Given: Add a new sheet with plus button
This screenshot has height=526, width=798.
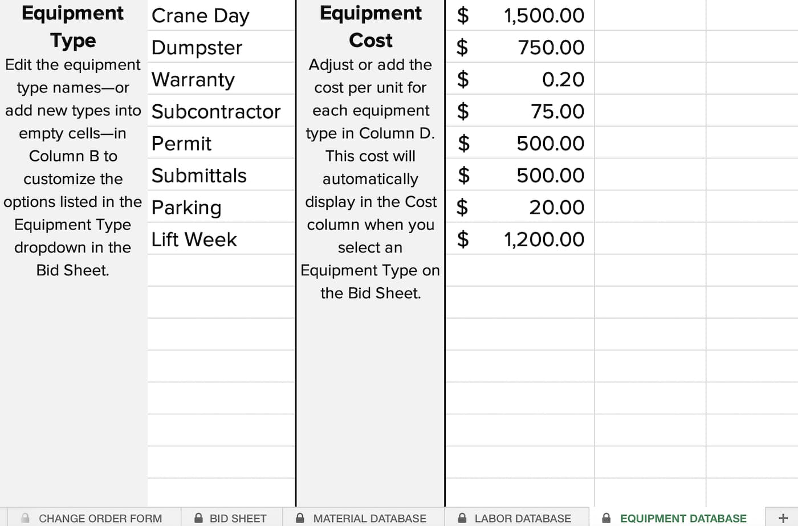Looking at the screenshot, I should (x=783, y=517).
